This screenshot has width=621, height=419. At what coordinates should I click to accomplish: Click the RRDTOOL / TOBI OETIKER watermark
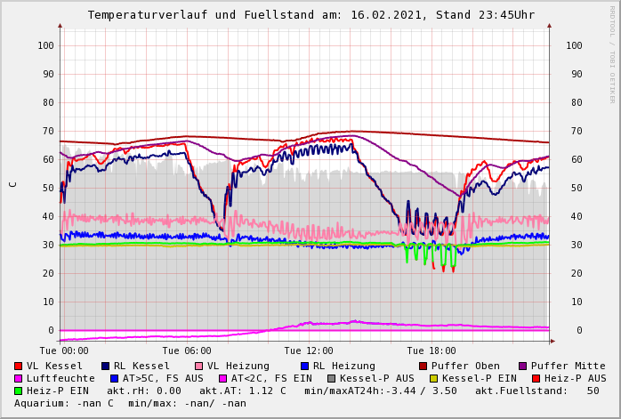611,53
